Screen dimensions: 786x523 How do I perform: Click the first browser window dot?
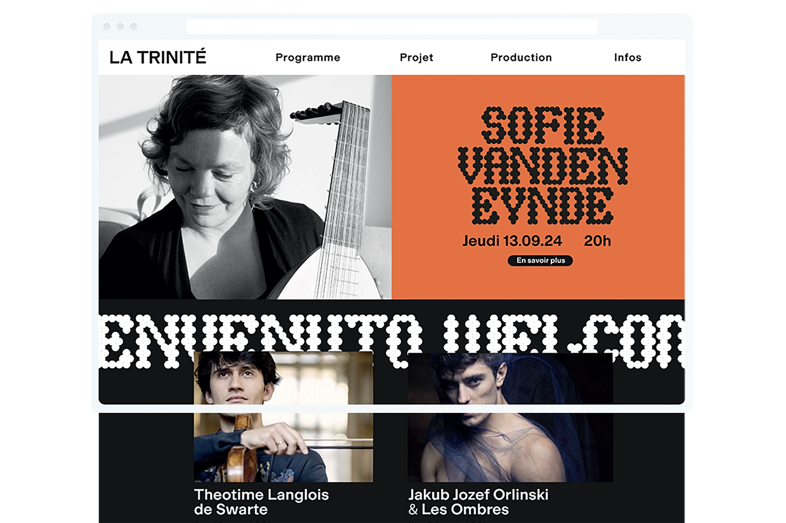click(107, 26)
